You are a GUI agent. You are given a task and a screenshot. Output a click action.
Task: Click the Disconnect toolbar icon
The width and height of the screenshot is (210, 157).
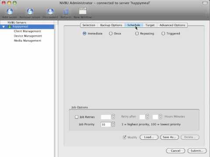(x=50, y=11)
